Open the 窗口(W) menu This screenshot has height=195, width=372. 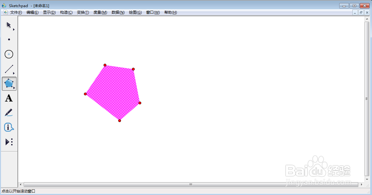[153, 12]
